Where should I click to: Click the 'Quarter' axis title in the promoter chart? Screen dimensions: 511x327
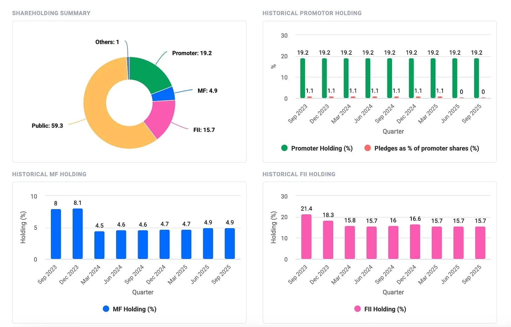tap(393, 131)
